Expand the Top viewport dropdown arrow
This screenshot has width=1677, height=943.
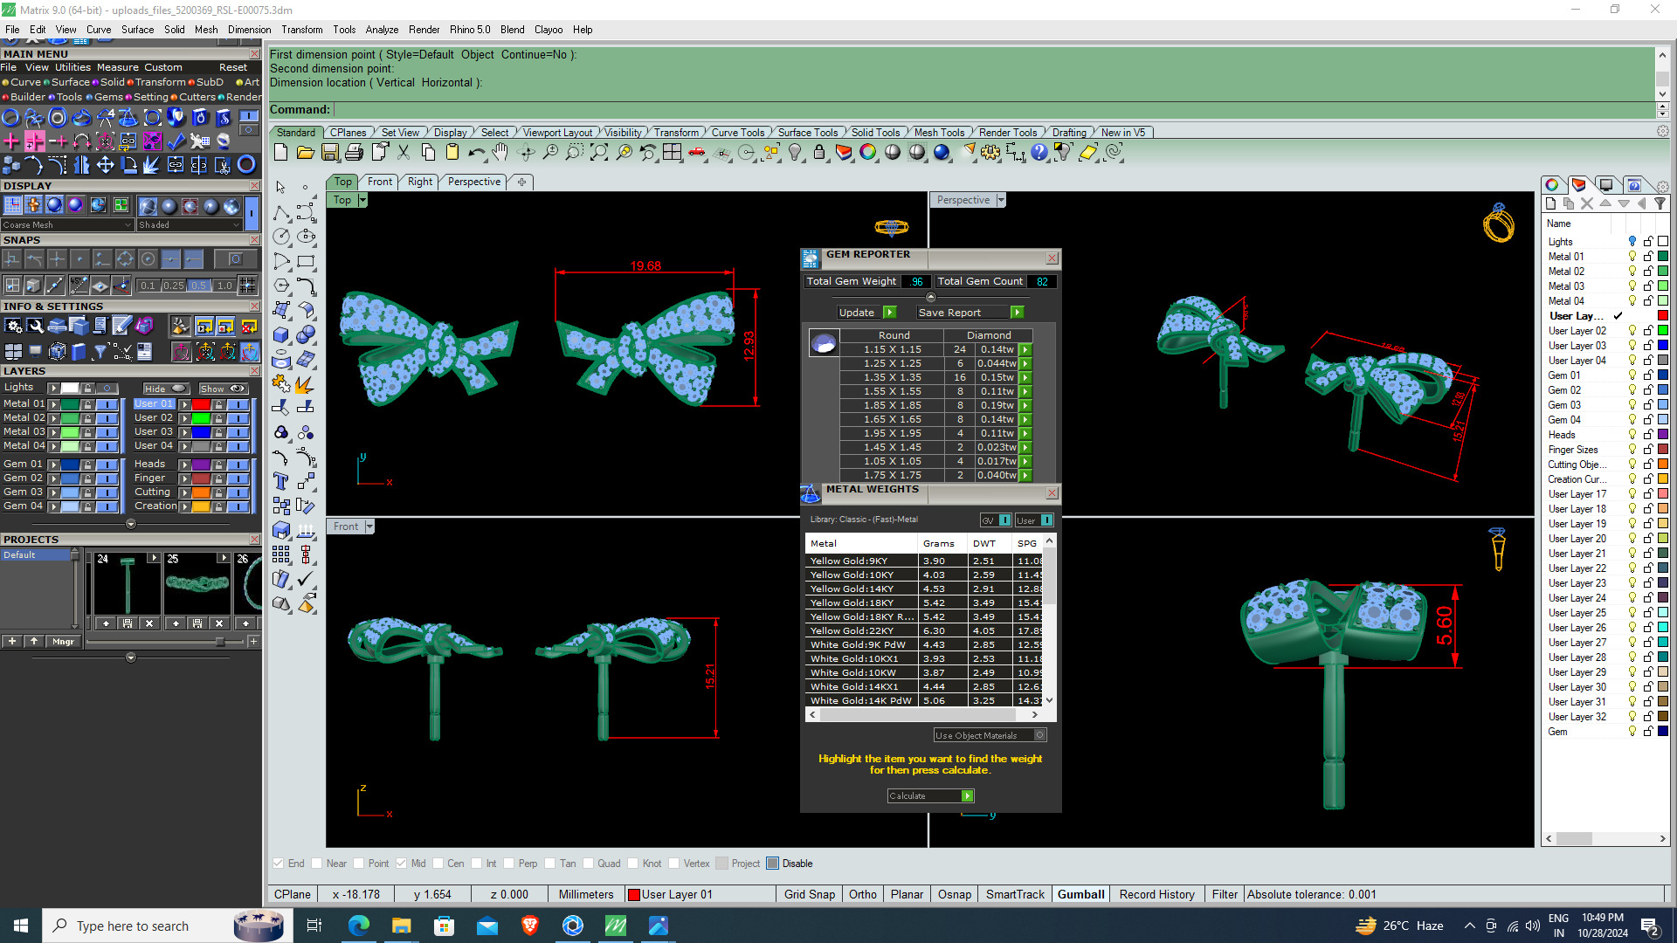(x=362, y=200)
